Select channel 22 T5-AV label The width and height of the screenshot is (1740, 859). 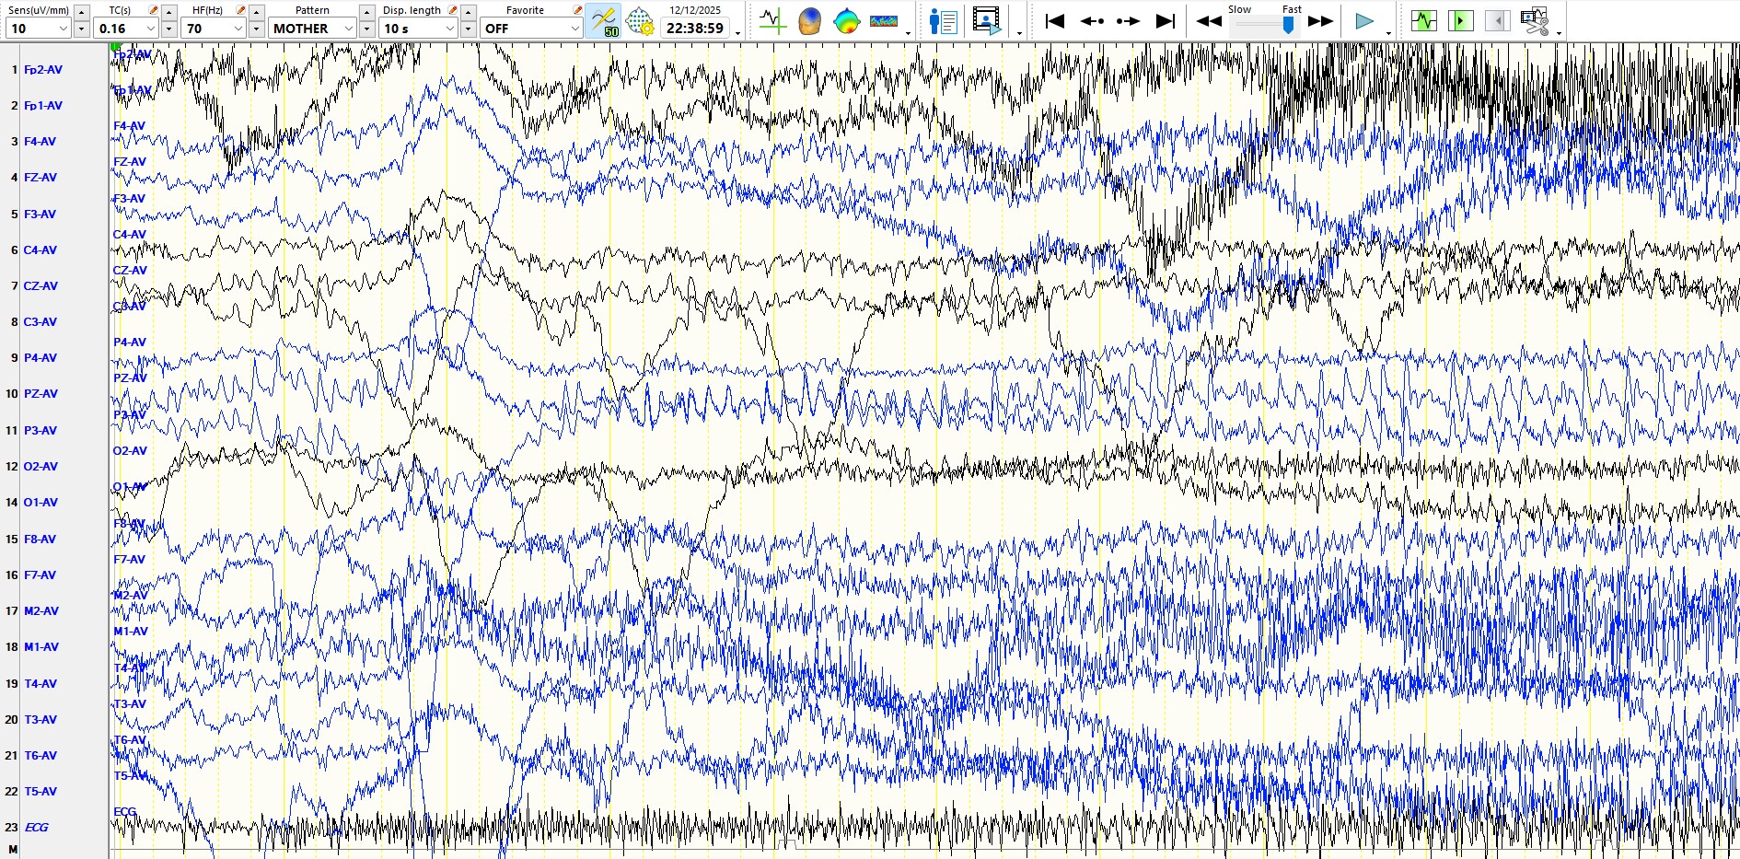pos(41,791)
